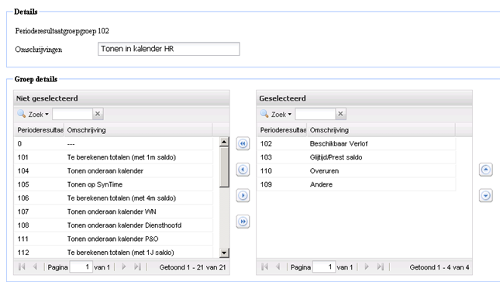500x282 pixels.
Task: Go to last page in Geselecteerd pager
Action: coord(381,267)
